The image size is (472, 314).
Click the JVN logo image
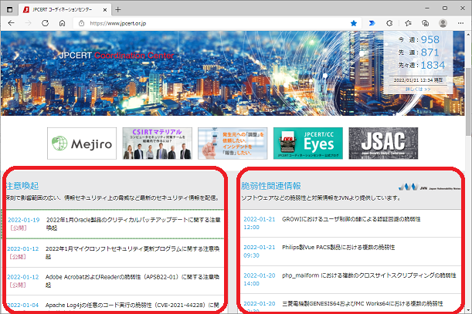pyautogui.click(x=430, y=187)
